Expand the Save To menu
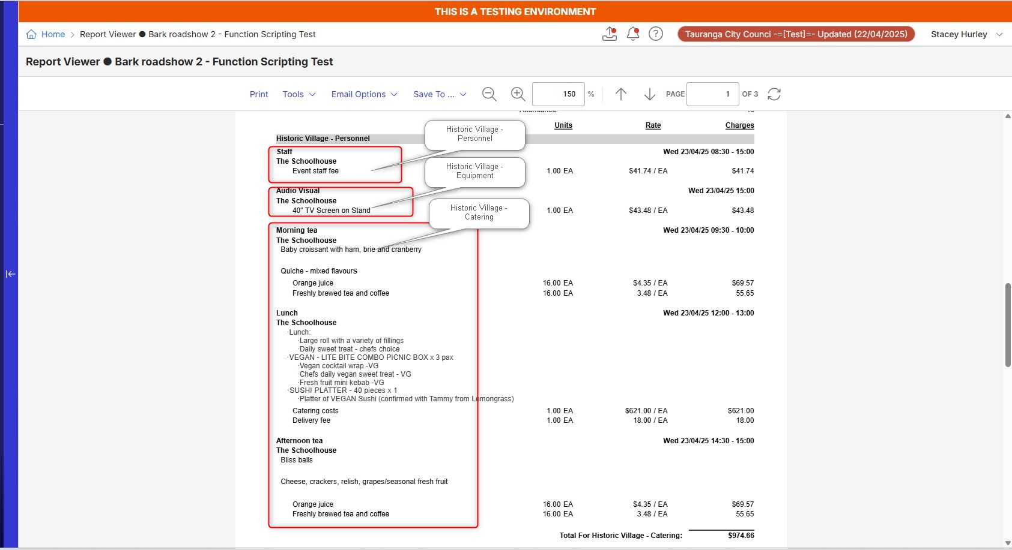1012x550 pixels. pos(440,94)
